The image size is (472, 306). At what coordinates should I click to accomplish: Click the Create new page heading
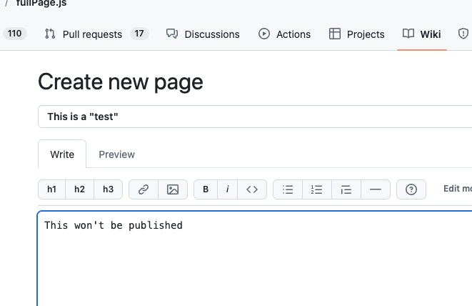[x=121, y=82]
